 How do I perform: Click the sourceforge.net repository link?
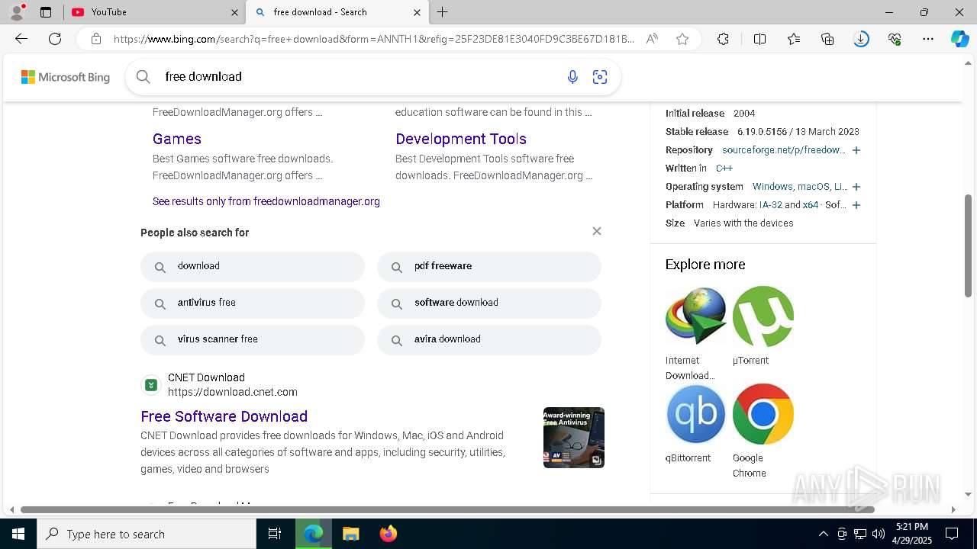point(784,150)
